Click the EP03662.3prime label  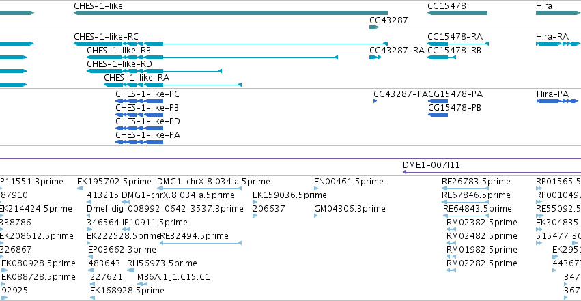(122, 250)
